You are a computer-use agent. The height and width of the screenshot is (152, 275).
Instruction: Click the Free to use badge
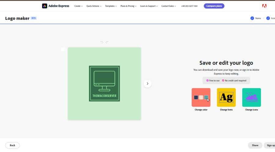point(213,81)
